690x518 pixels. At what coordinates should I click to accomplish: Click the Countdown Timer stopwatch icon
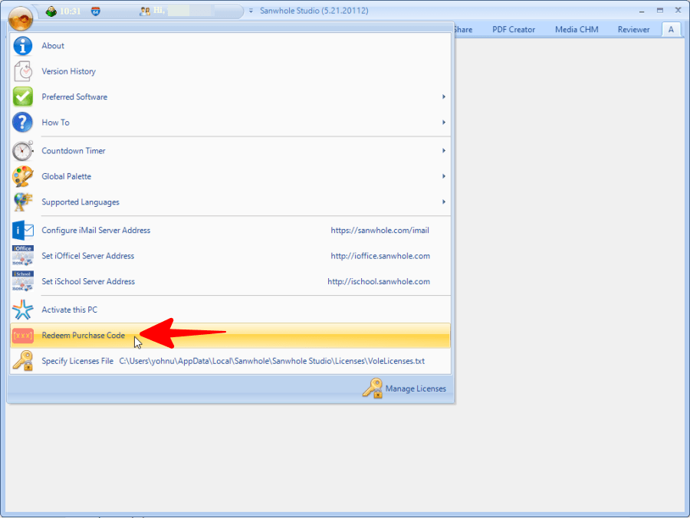coord(22,151)
